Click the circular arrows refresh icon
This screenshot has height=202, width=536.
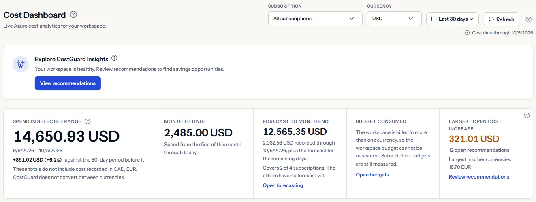[x=491, y=19]
